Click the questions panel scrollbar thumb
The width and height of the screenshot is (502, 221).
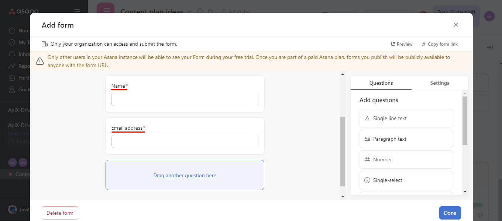(x=465, y=120)
